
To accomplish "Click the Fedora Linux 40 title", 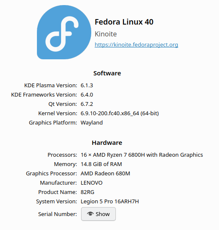I will pos(124,22).
